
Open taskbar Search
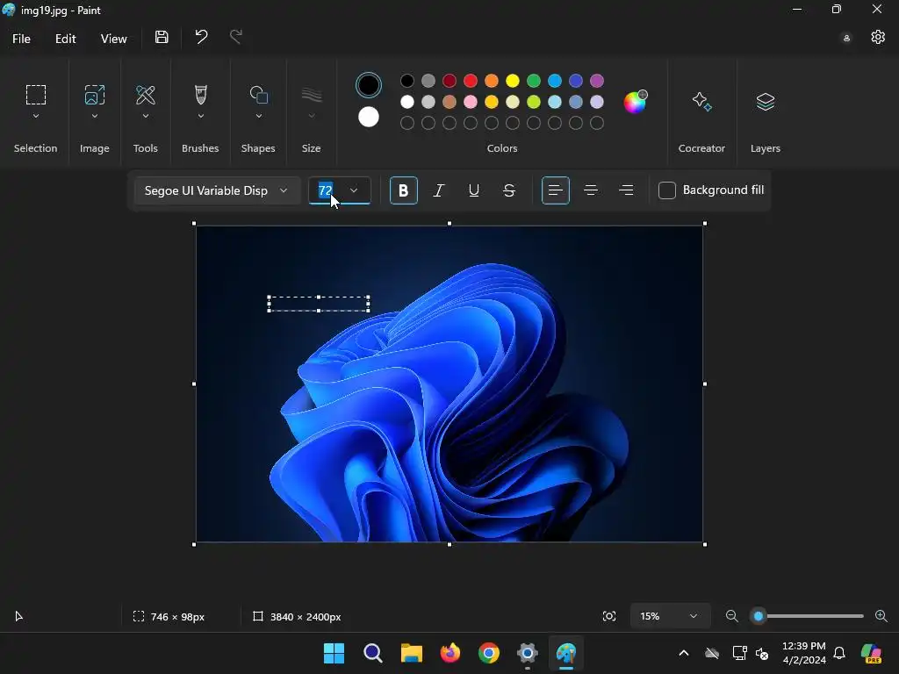(372, 653)
